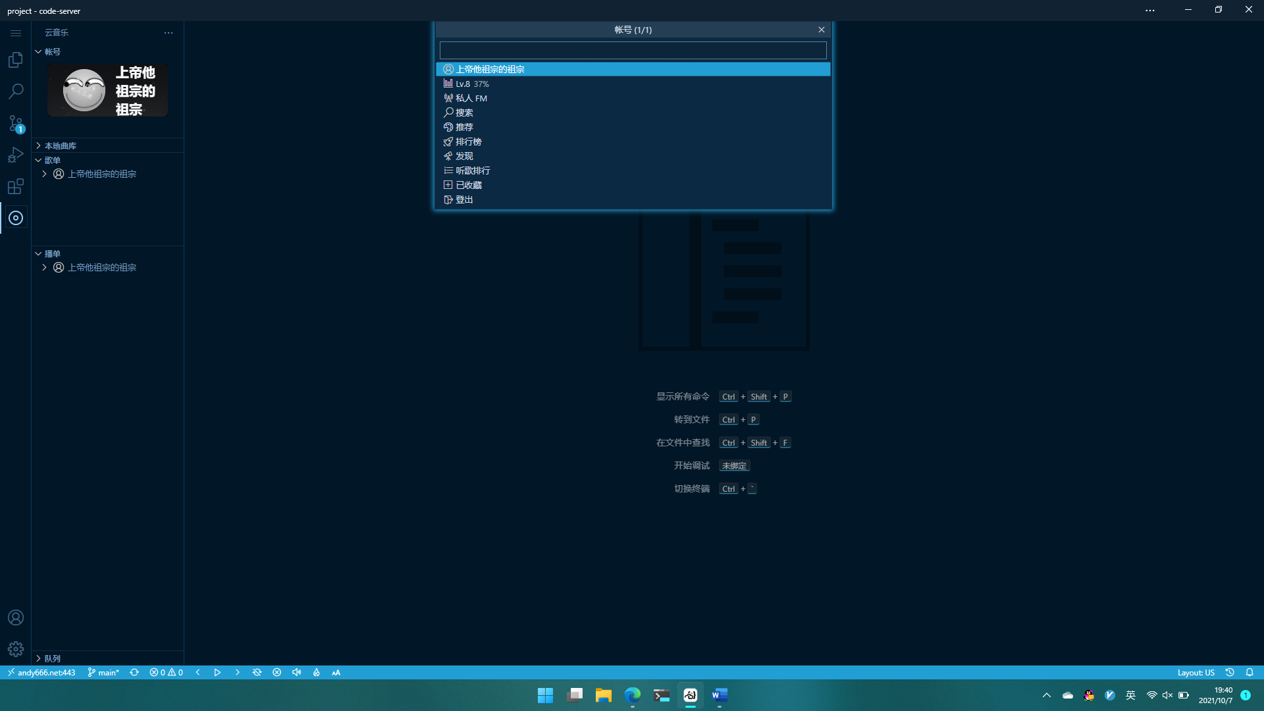Viewport: 1264px width, 711px height.
Task: Open the Run and Debug panel
Action: tap(16, 155)
